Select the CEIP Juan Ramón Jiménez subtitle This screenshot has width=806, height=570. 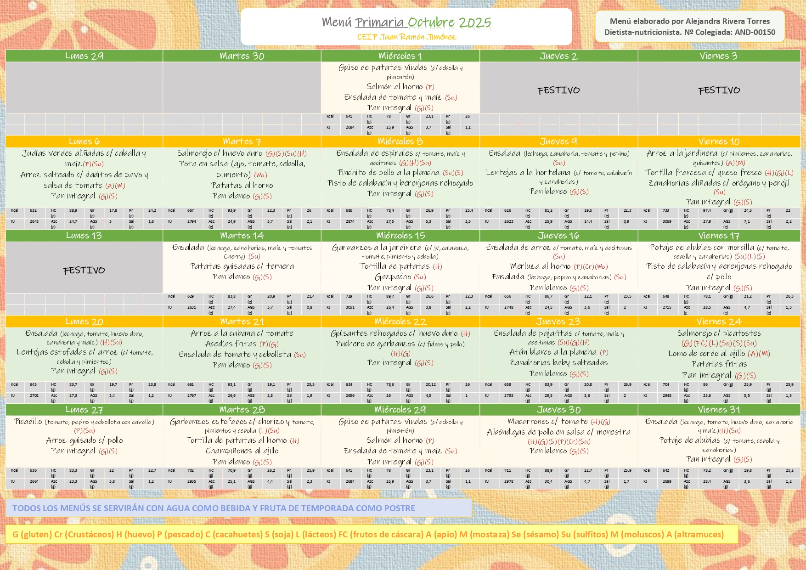click(406, 37)
